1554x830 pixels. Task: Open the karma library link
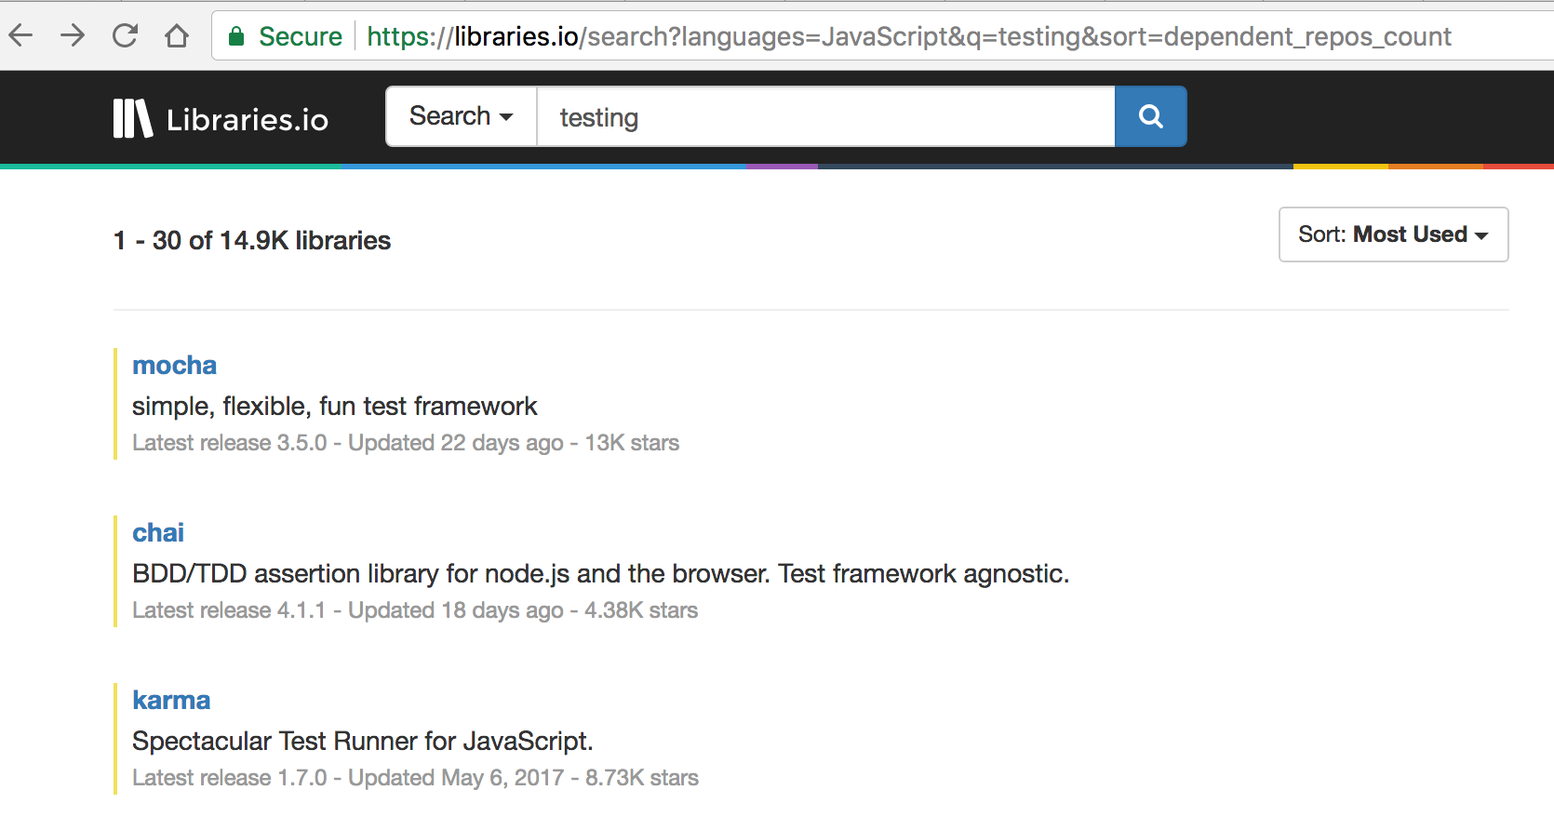pyautogui.click(x=171, y=700)
